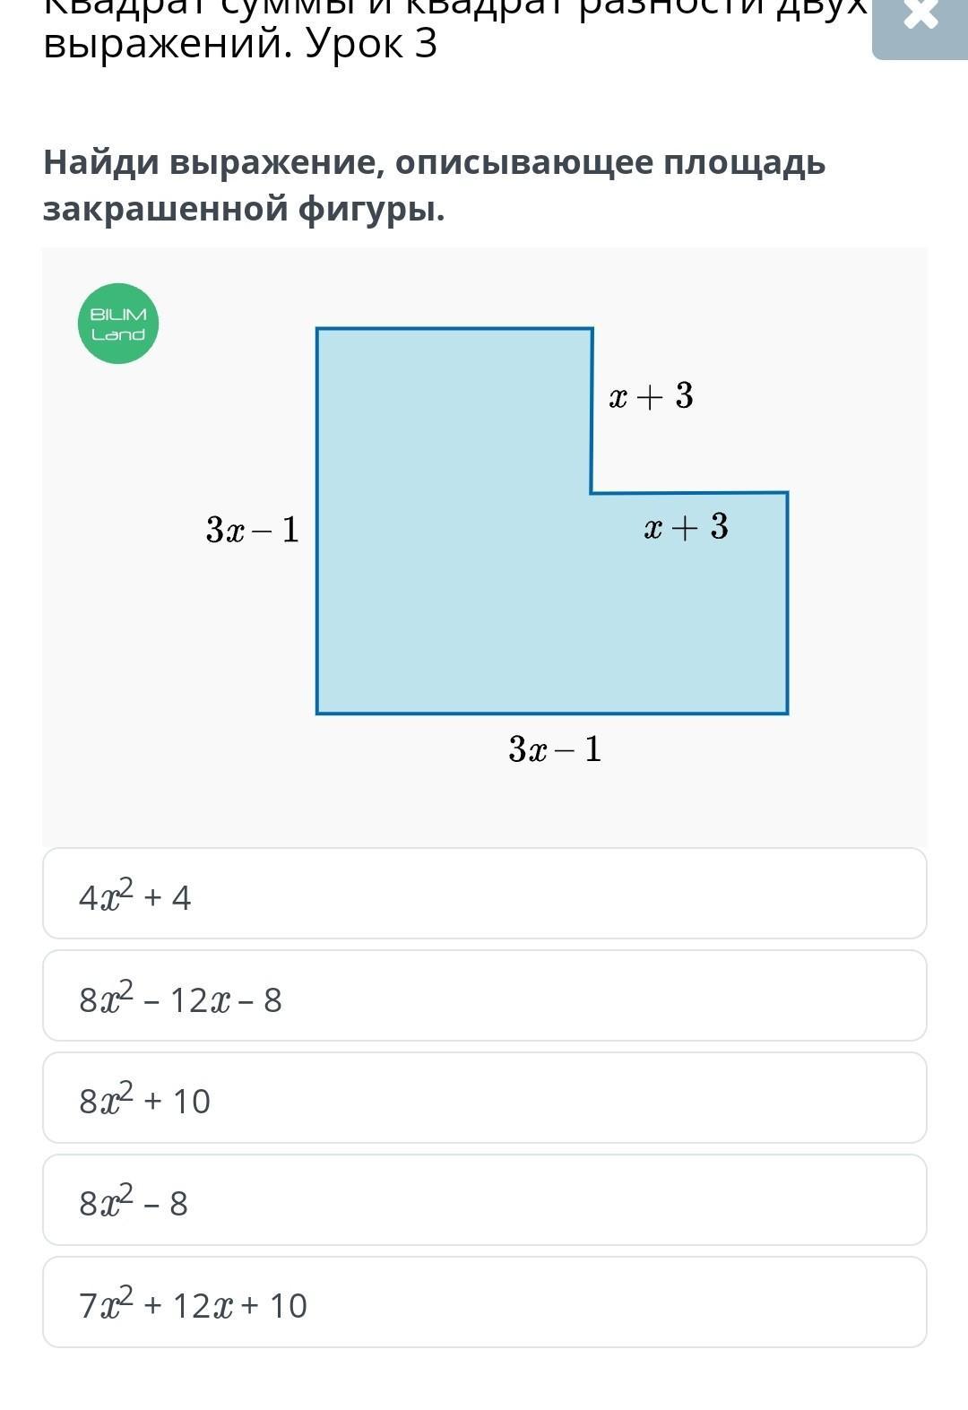Click the empty cut-out corner above the figure's right part
The image size is (968, 1410).
pos(690,410)
